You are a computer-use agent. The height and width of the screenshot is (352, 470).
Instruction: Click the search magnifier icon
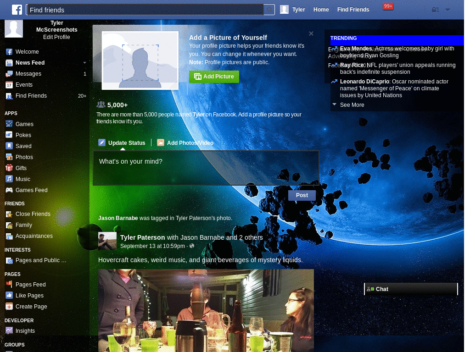269,10
